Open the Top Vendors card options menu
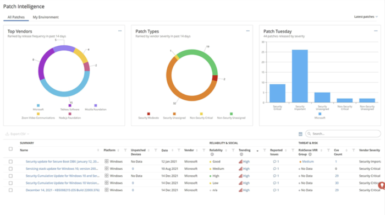Viewport: 385px width, 215px height. click(x=120, y=31)
